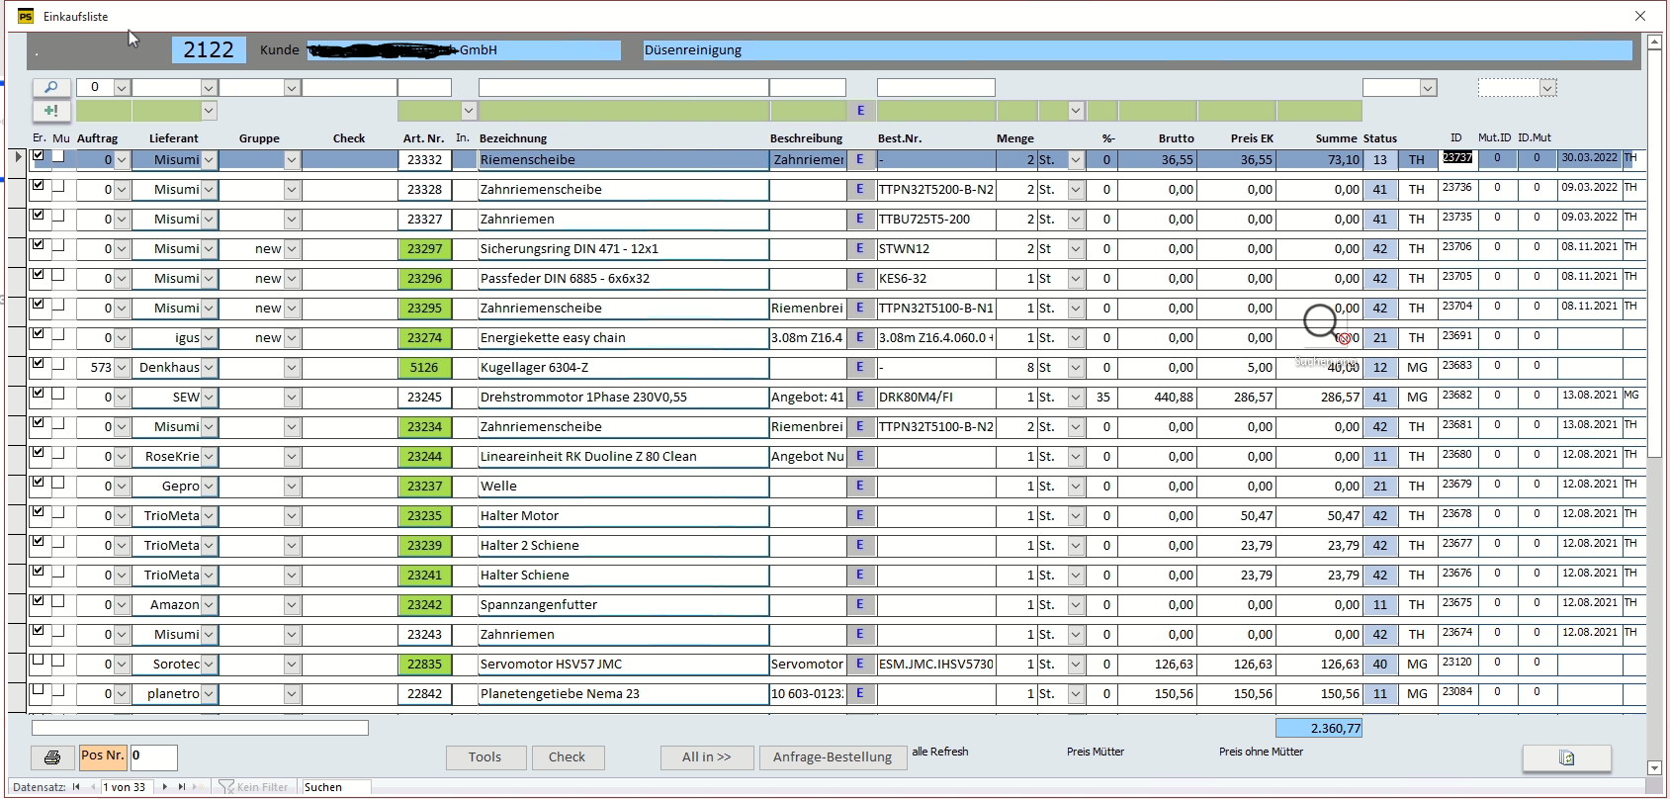The width and height of the screenshot is (1670, 799).
Task: Click E button in Welle row
Action: coord(860,486)
